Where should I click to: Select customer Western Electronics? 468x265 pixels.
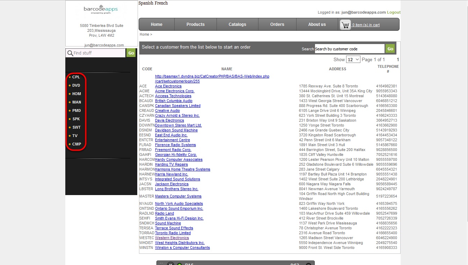(172, 238)
